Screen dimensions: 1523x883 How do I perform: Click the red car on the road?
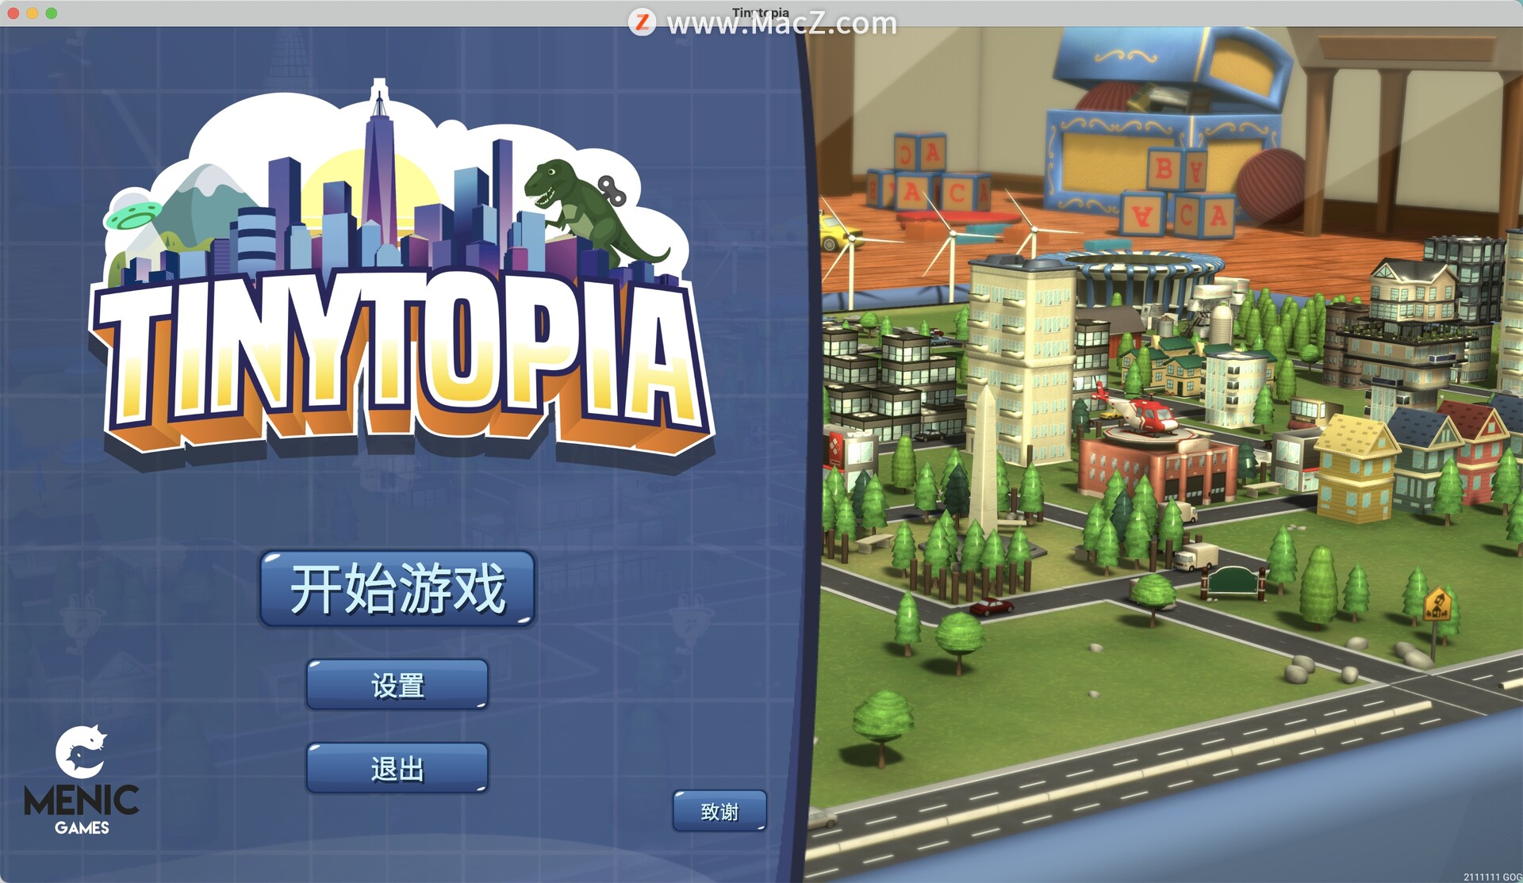tap(992, 607)
